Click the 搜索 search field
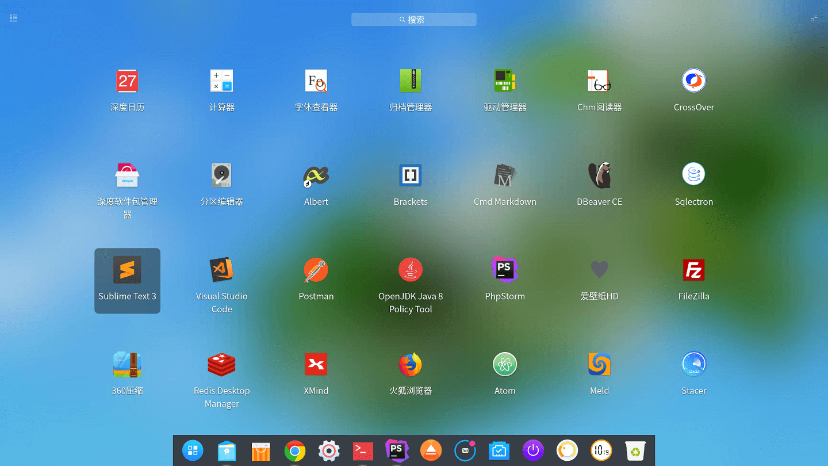This screenshot has height=466, width=828. pyautogui.click(x=414, y=20)
